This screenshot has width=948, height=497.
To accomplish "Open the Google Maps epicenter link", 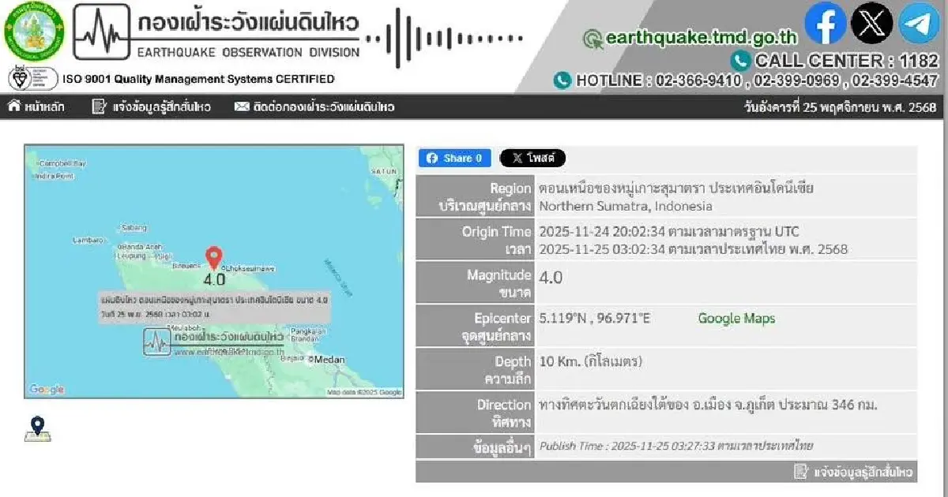I will [735, 319].
